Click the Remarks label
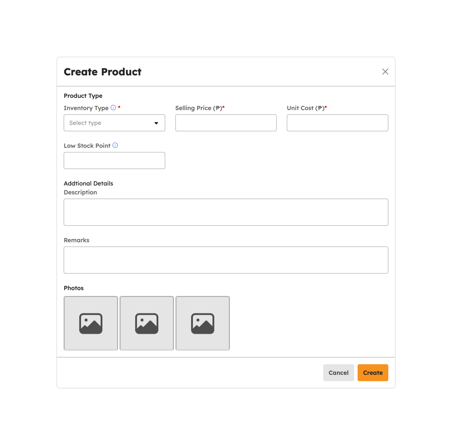This screenshot has height=445, width=452. [77, 240]
